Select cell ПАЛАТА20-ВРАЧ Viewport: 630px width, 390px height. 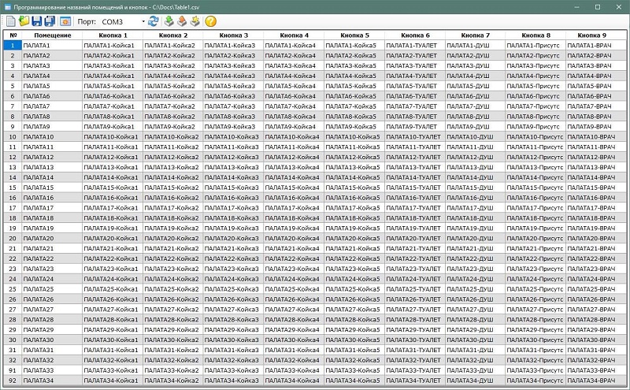click(x=596, y=239)
